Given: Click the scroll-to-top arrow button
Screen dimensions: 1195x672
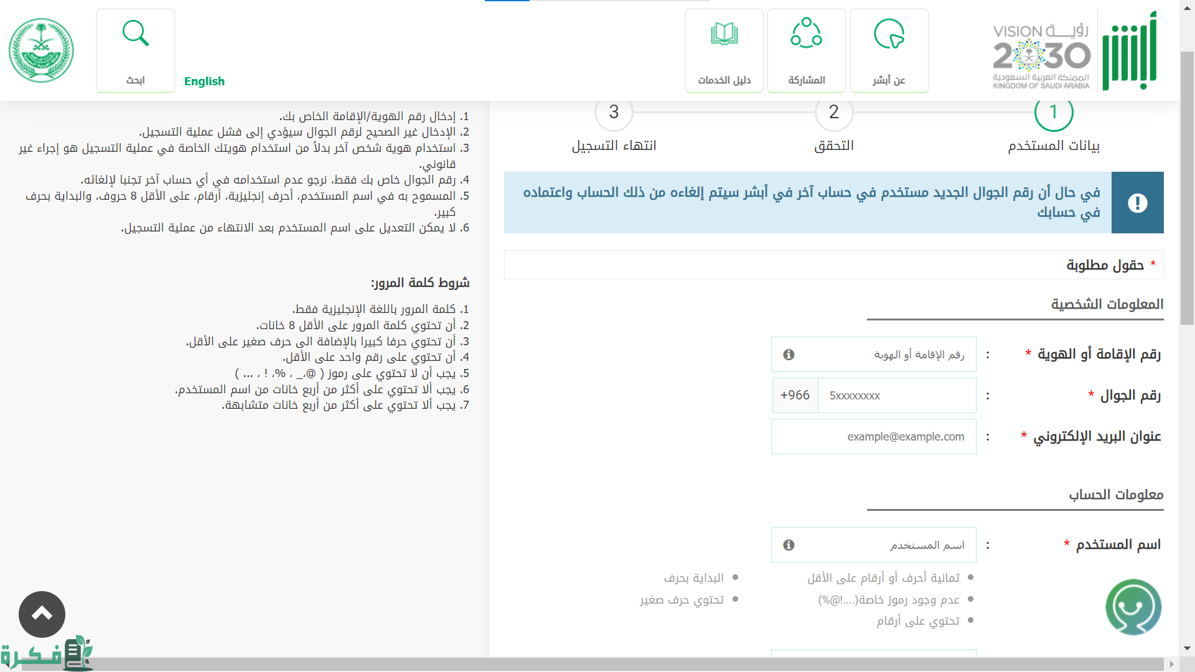Looking at the screenshot, I should tap(42, 615).
